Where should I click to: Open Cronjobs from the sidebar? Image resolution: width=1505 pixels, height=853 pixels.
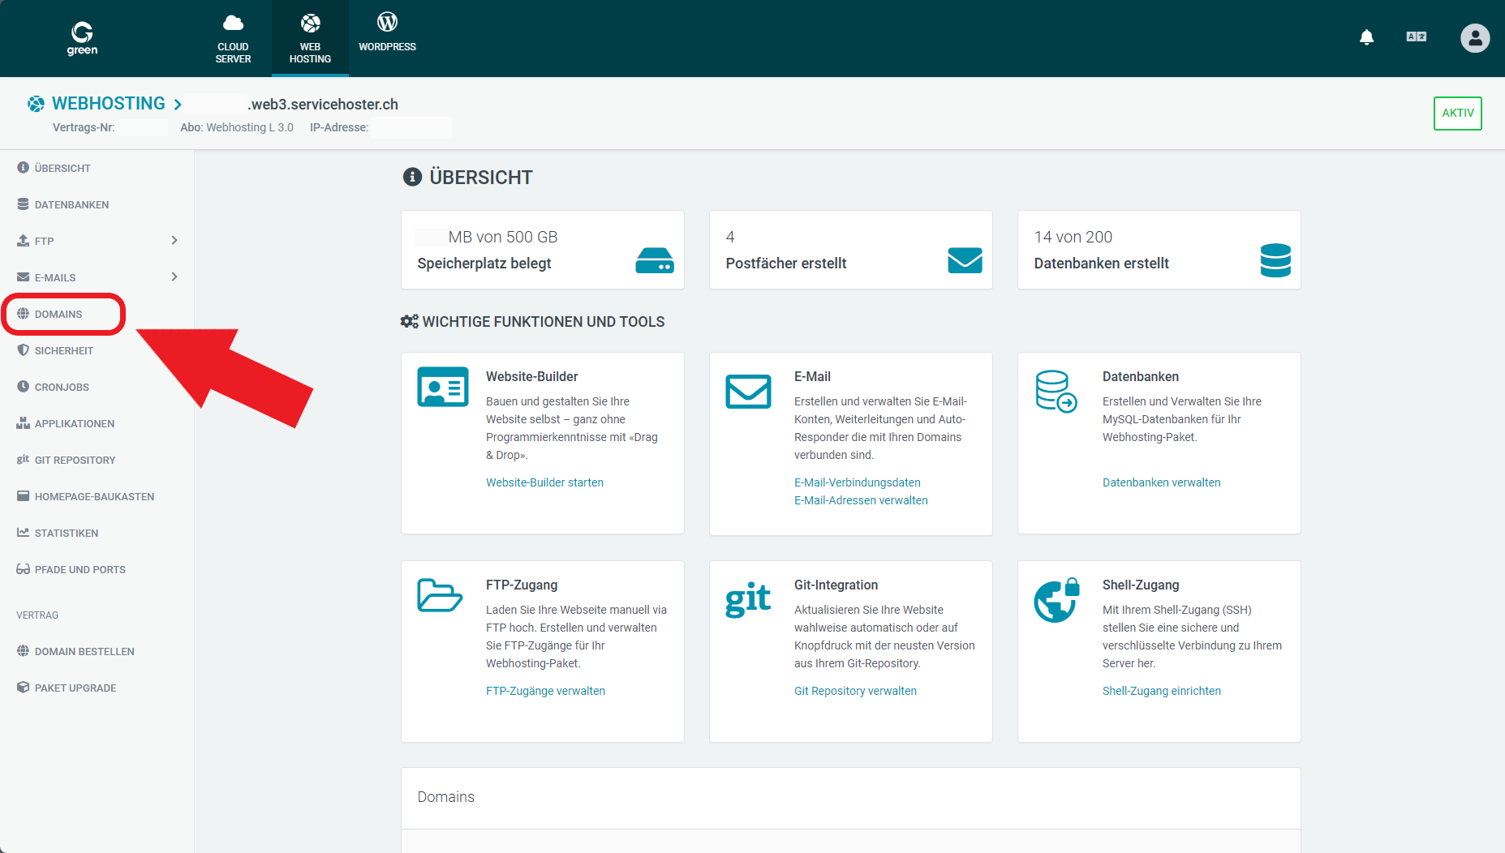pos(62,387)
